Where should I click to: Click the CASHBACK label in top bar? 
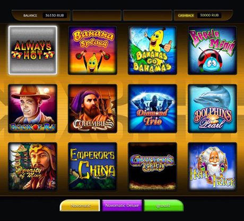186,15
